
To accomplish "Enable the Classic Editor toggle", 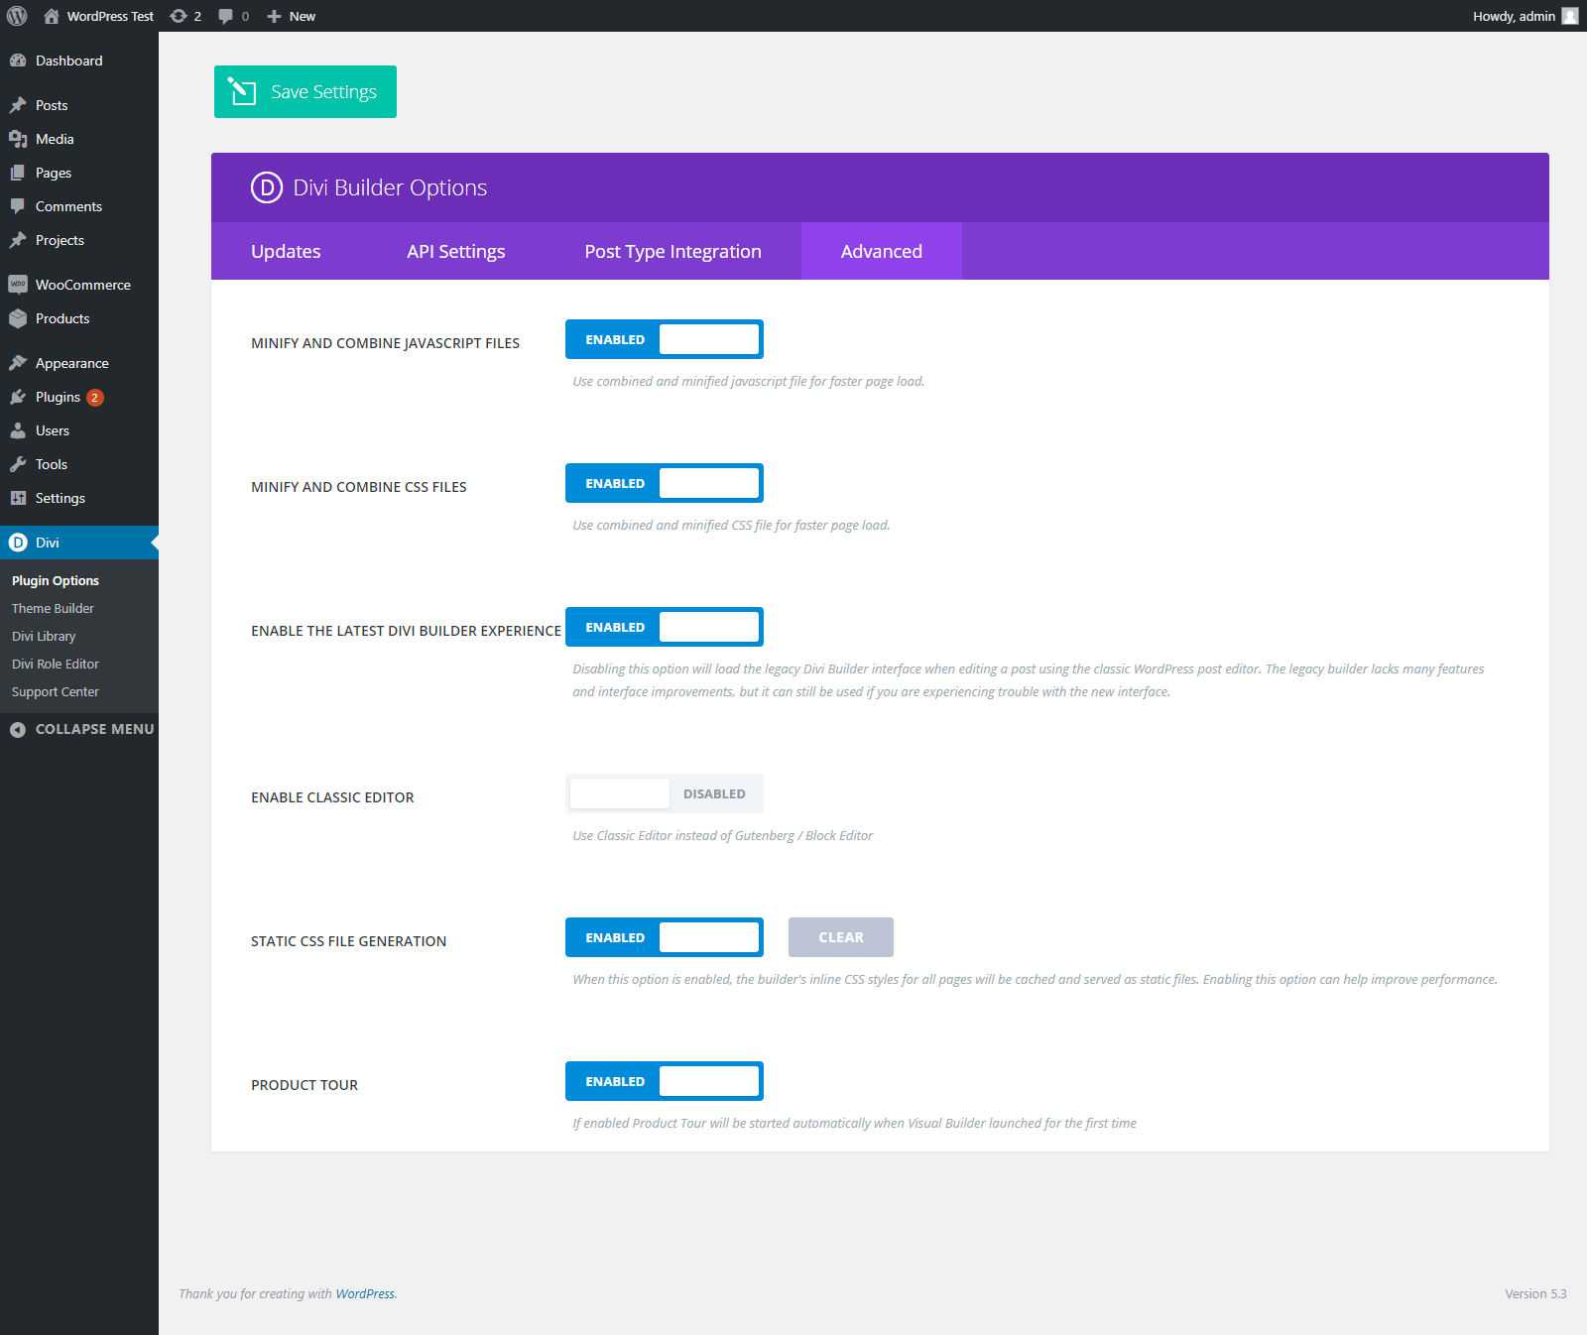I will click(665, 793).
